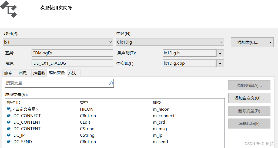278x148 pixels.
Task: Select the m_connect member variable row
Action: click(x=115, y=116)
